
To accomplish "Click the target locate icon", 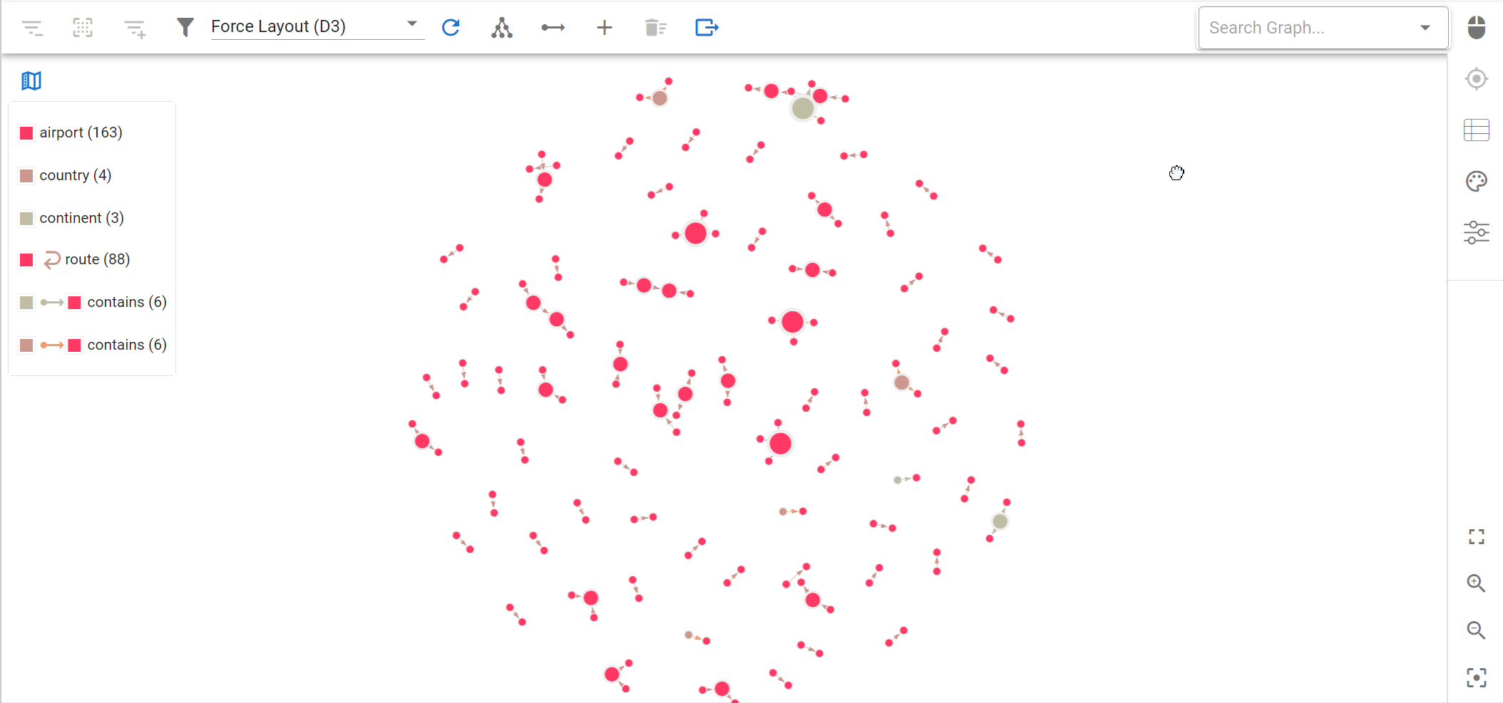I will (1477, 78).
